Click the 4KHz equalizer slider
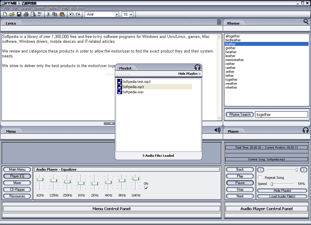The height and width of the screenshot is (225, 311). coord(108,182)
